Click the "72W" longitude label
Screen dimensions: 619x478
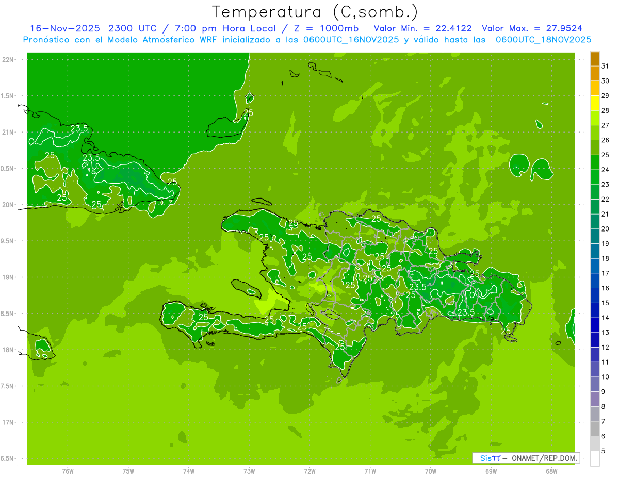point(309,471)
